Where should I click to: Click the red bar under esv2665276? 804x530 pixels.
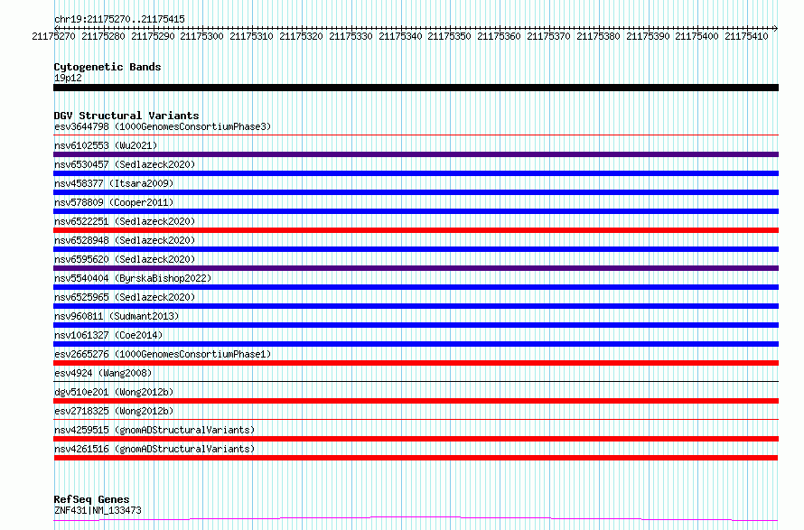[x=416, y=363]
